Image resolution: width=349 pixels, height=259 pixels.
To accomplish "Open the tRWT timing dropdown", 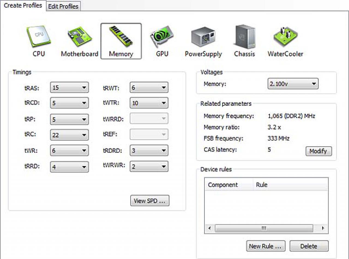I will click(x=149, y=88).
